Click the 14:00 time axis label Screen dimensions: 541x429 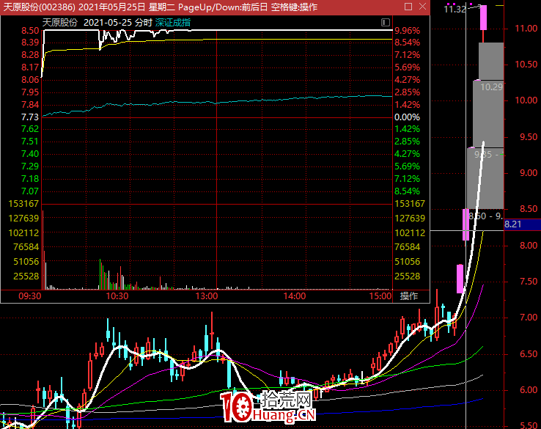tap(294, 296)
